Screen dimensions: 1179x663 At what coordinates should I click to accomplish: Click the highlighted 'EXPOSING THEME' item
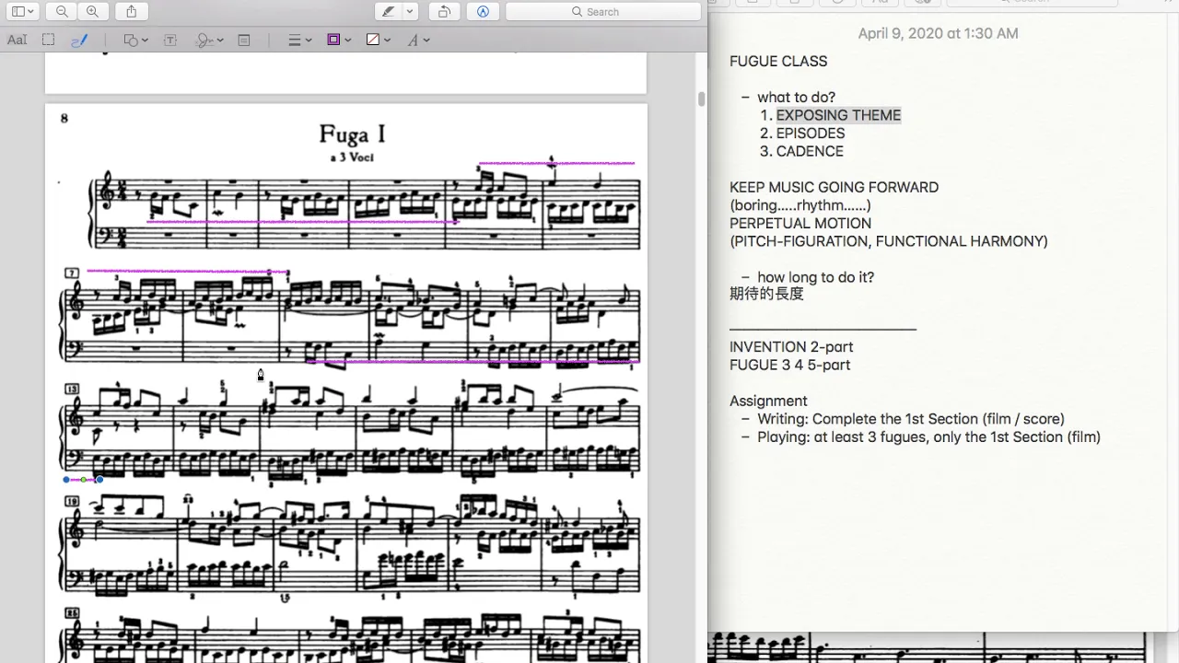click(838, 115)
